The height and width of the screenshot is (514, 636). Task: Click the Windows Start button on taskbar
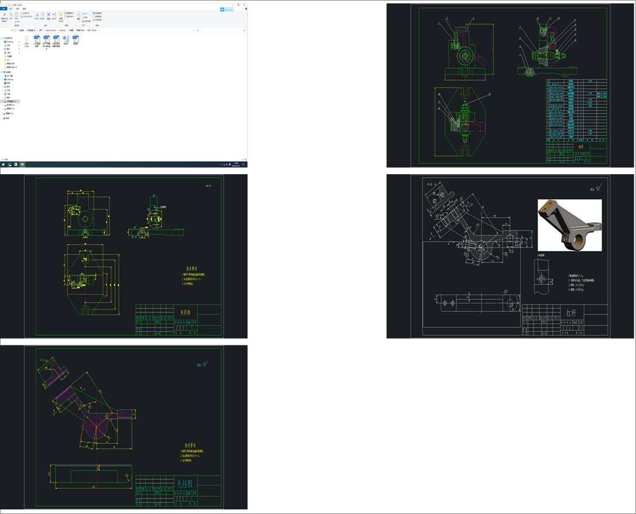point(3,164)
